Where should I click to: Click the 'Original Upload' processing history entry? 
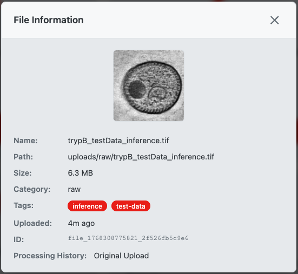coord(121,256)
